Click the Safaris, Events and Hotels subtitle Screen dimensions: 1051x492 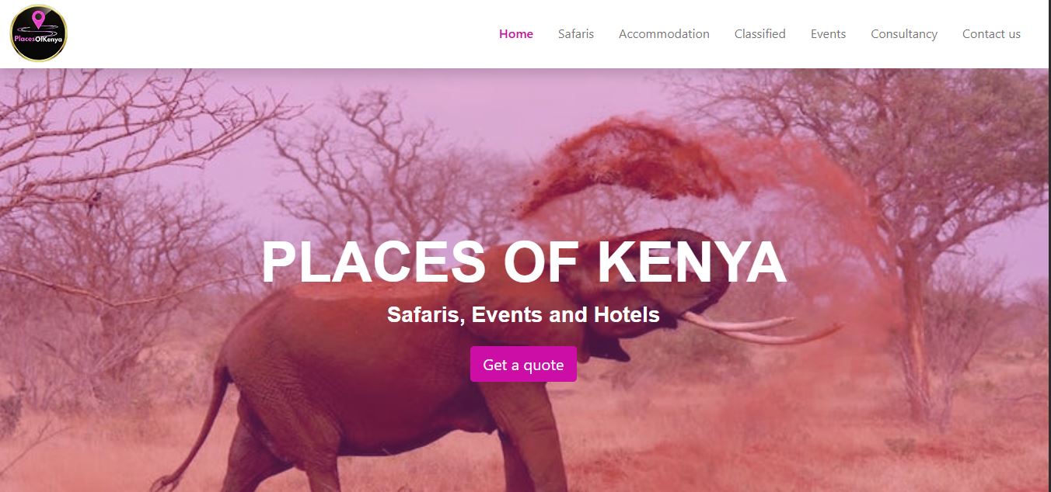pos(523,314)
